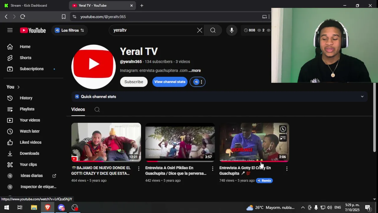This screenshot has width=378, height=213.
Task: Play the 12:21 video thumbnail
Action: pos(106,142)
